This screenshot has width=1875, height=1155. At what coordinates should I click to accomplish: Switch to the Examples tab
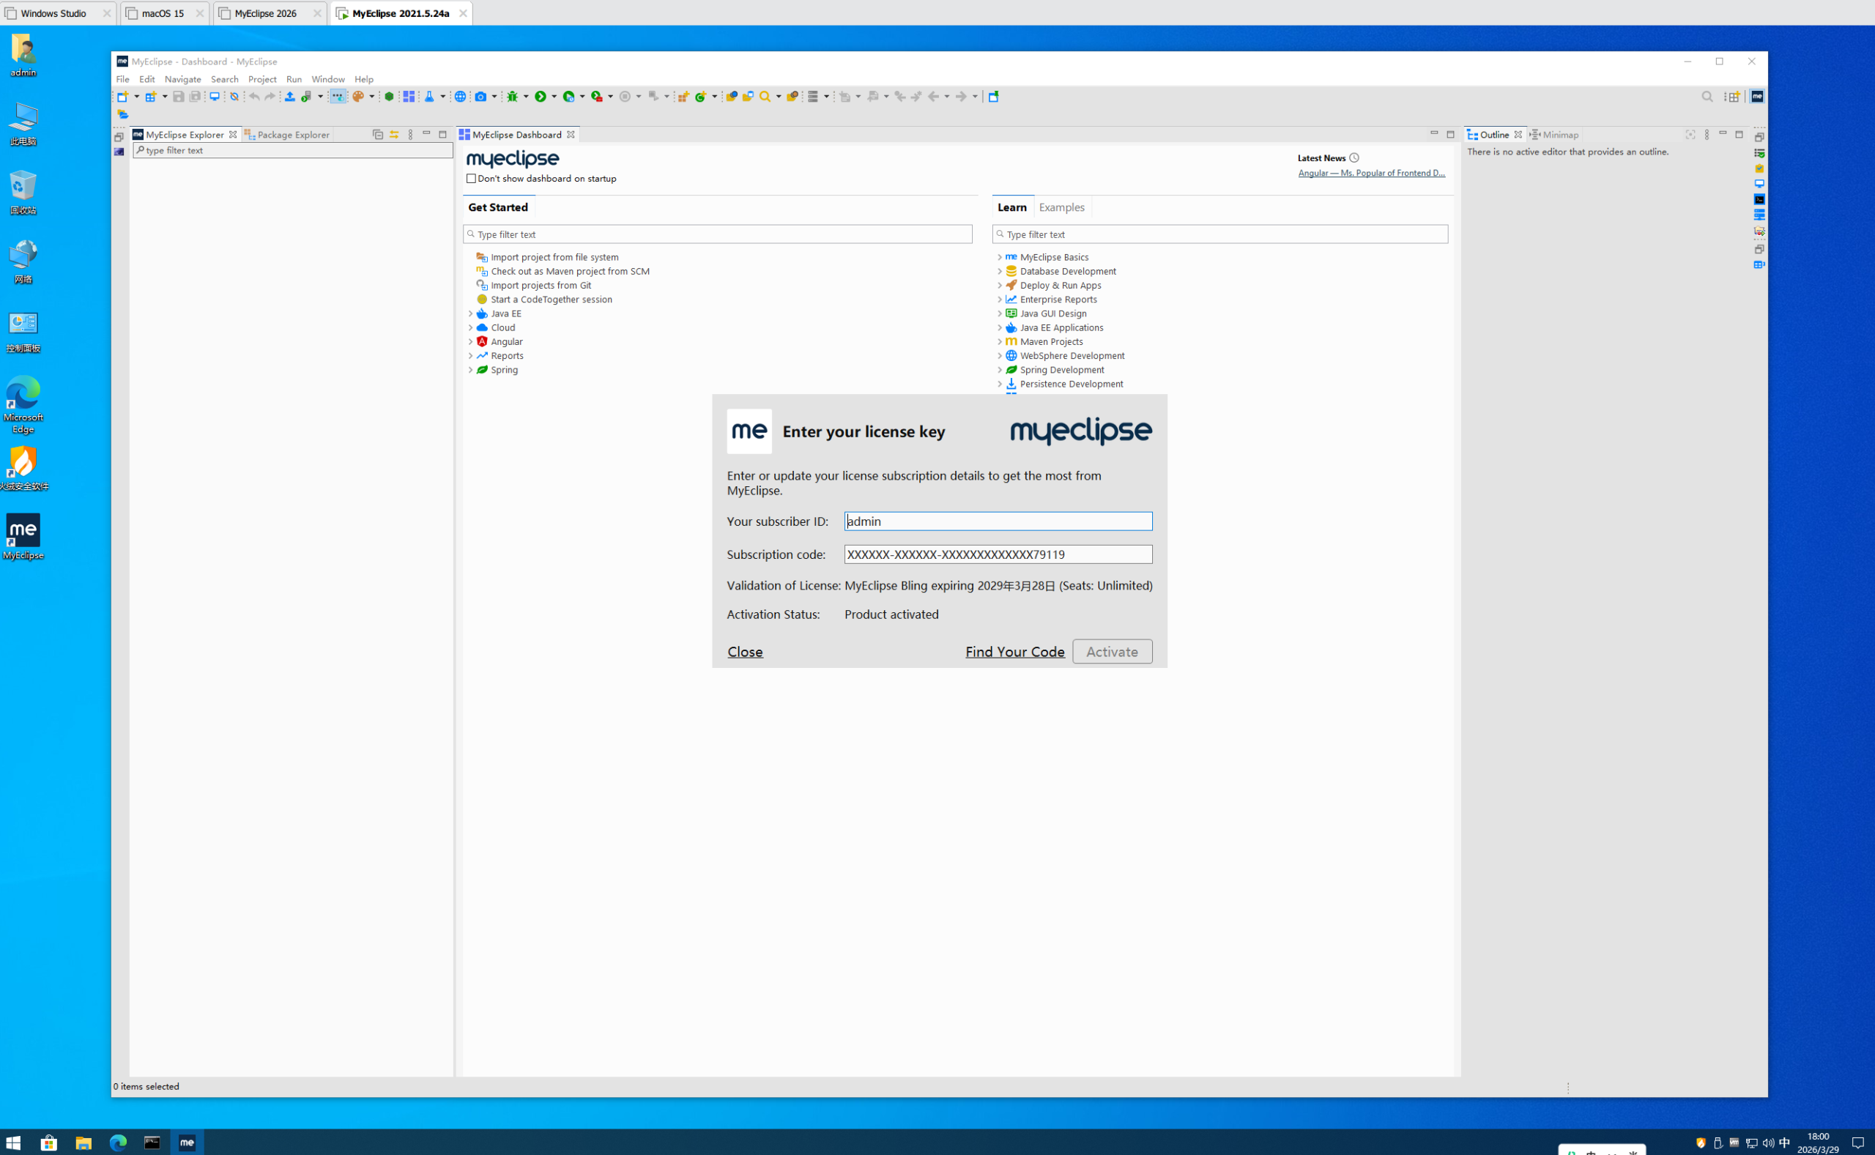point(1061,207)
